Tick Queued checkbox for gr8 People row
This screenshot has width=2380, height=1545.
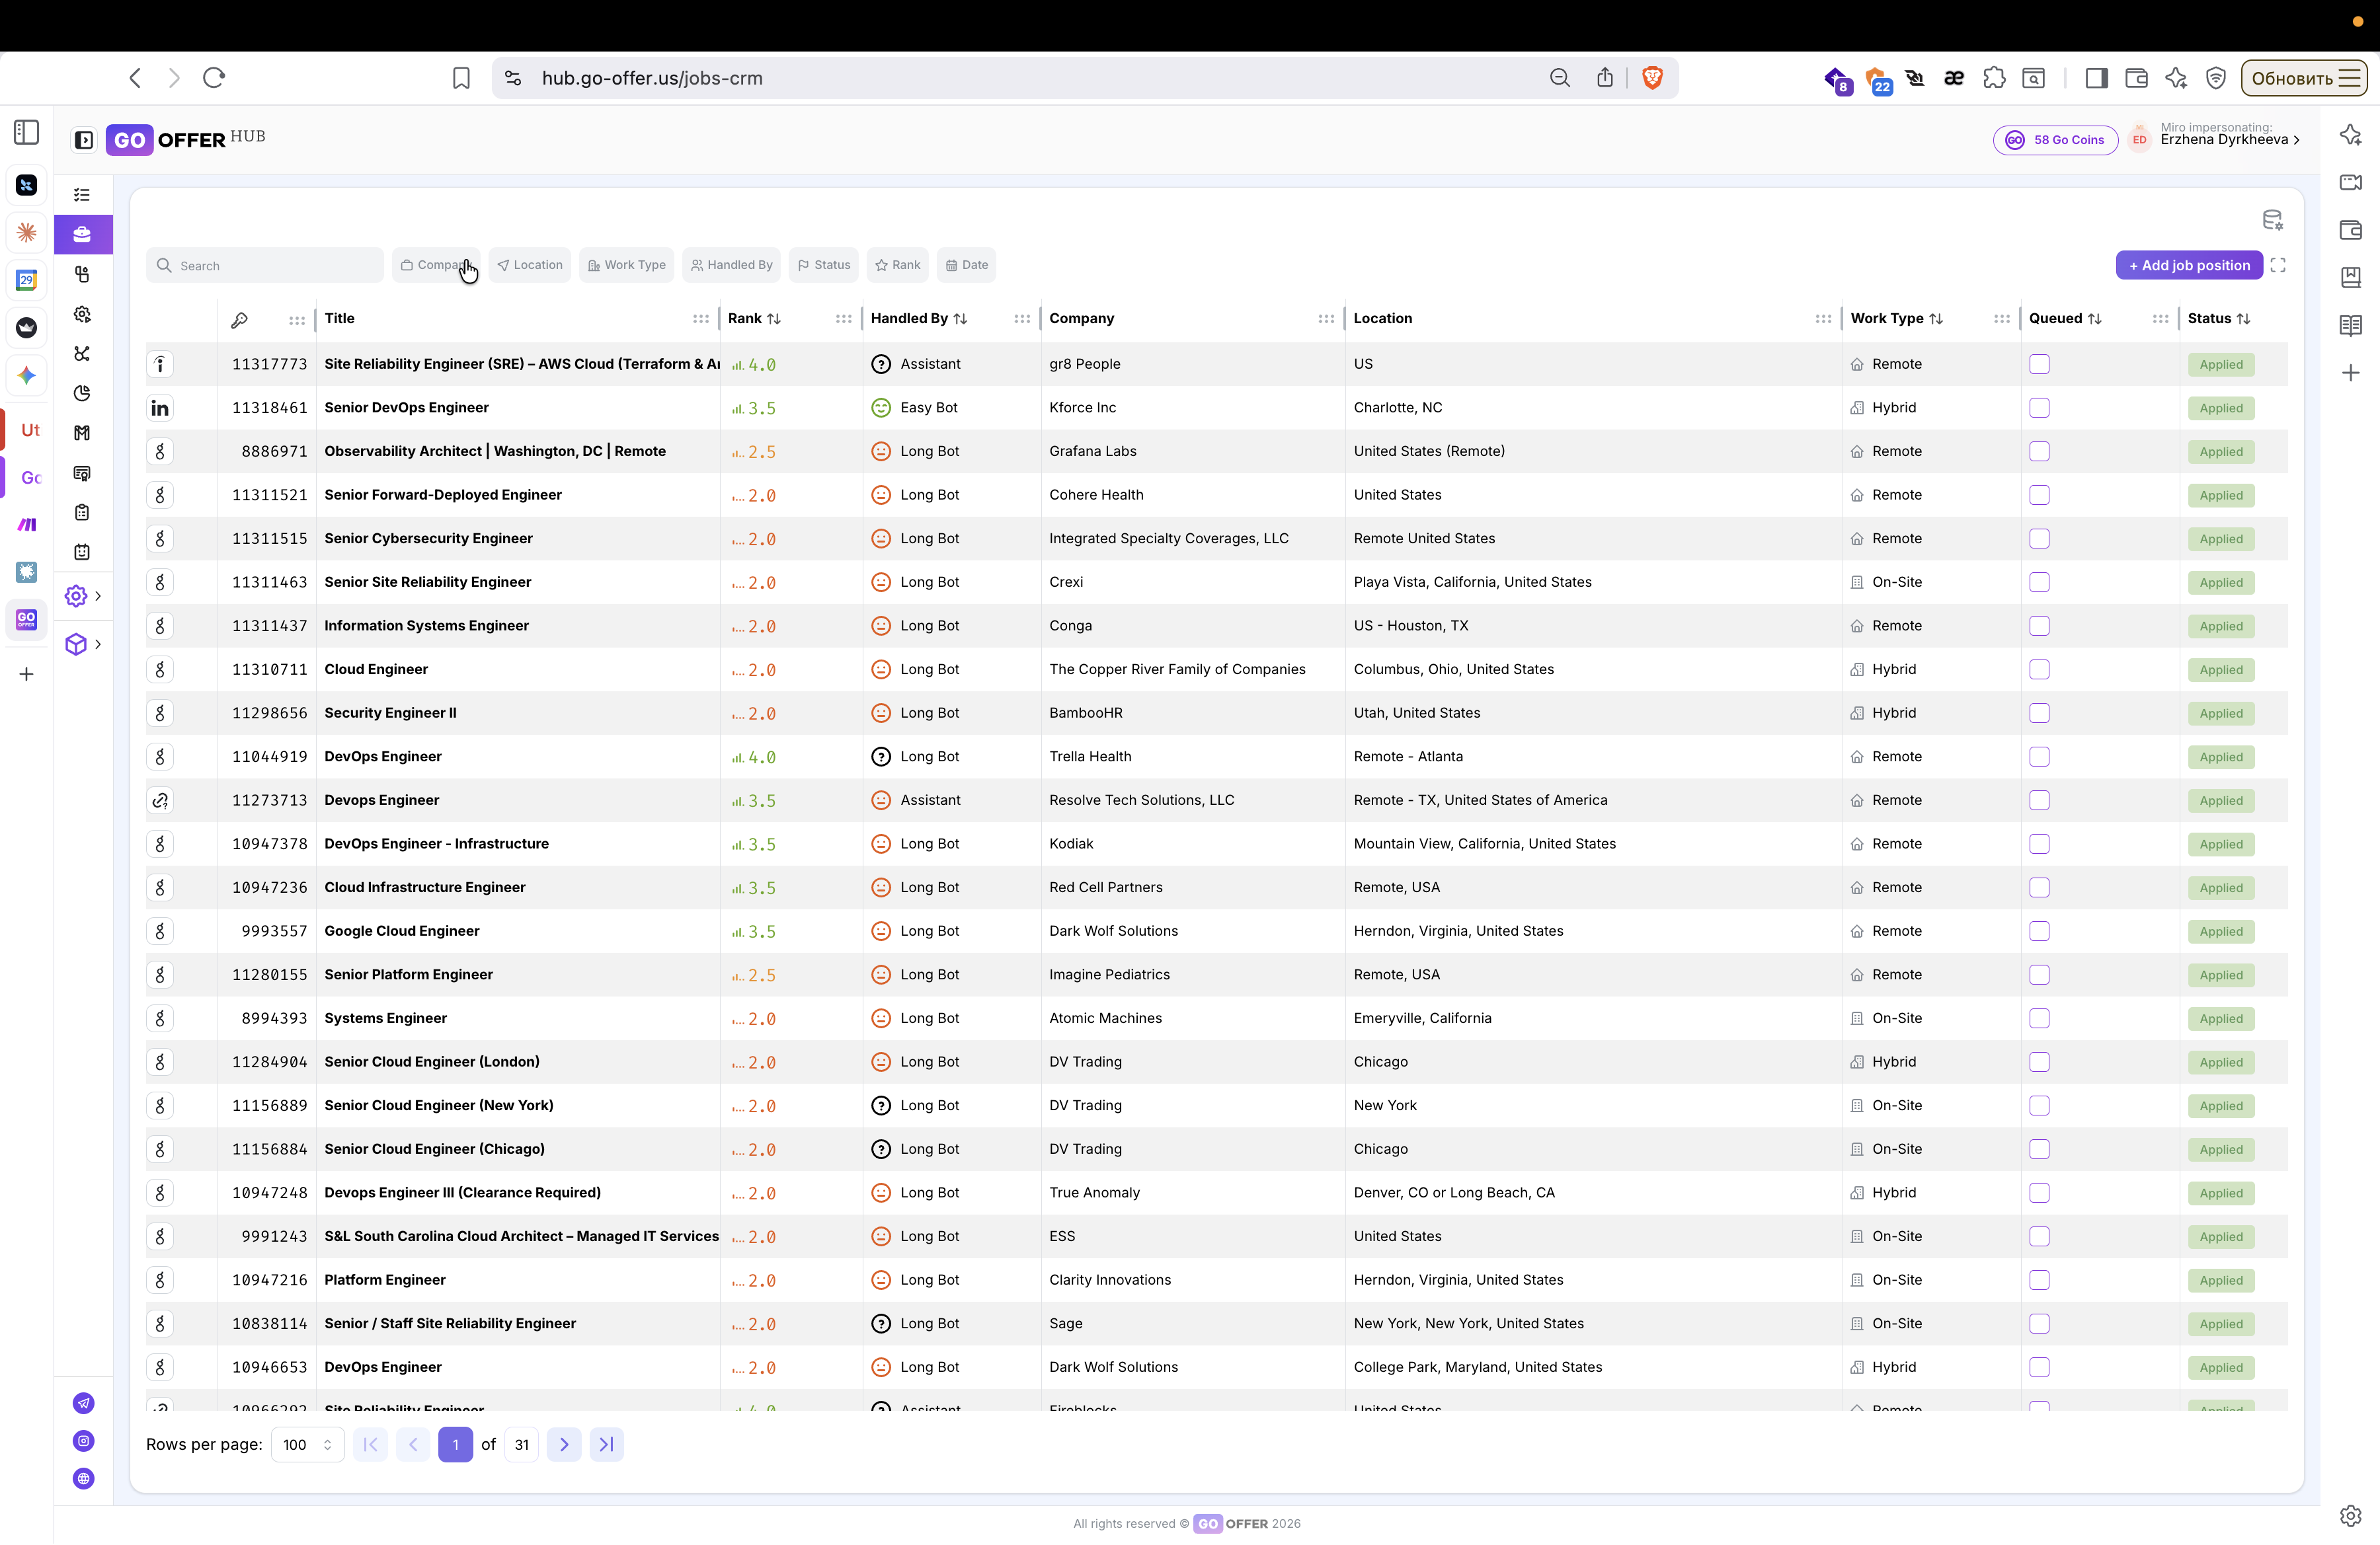point(2039,363)
